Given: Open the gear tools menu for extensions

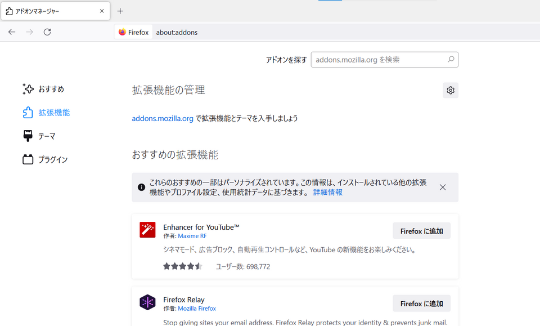Looking at the screenshot, I should pos(451,90).
